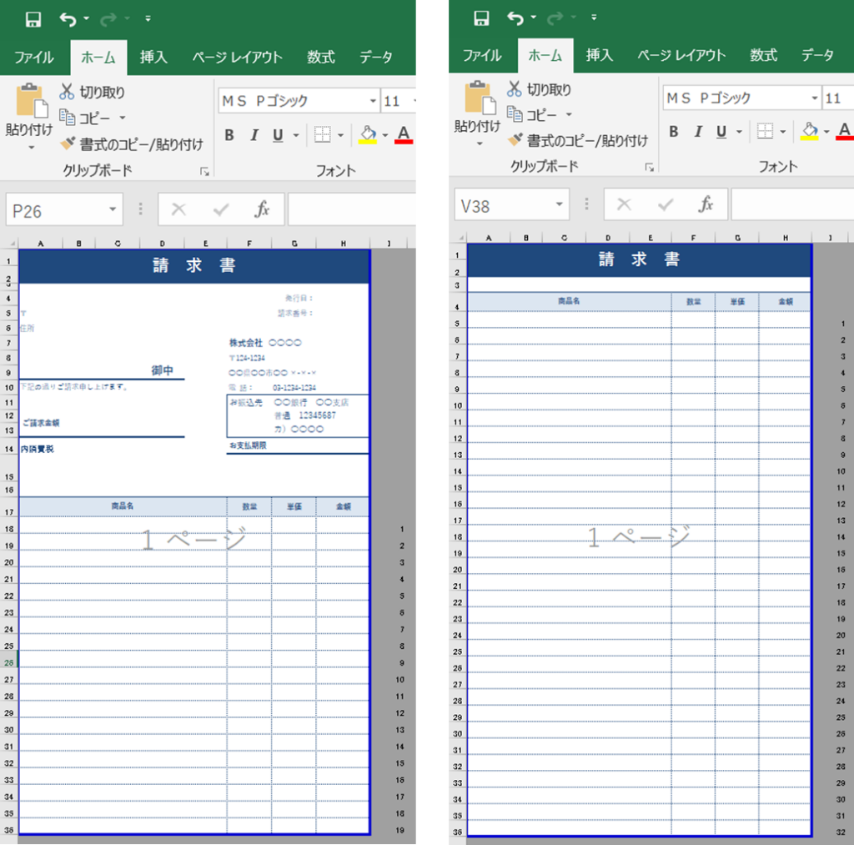This screenshot has height=845, width=854.
Task: Toggle Italic in the right window
Action: (x=698, y=131)
